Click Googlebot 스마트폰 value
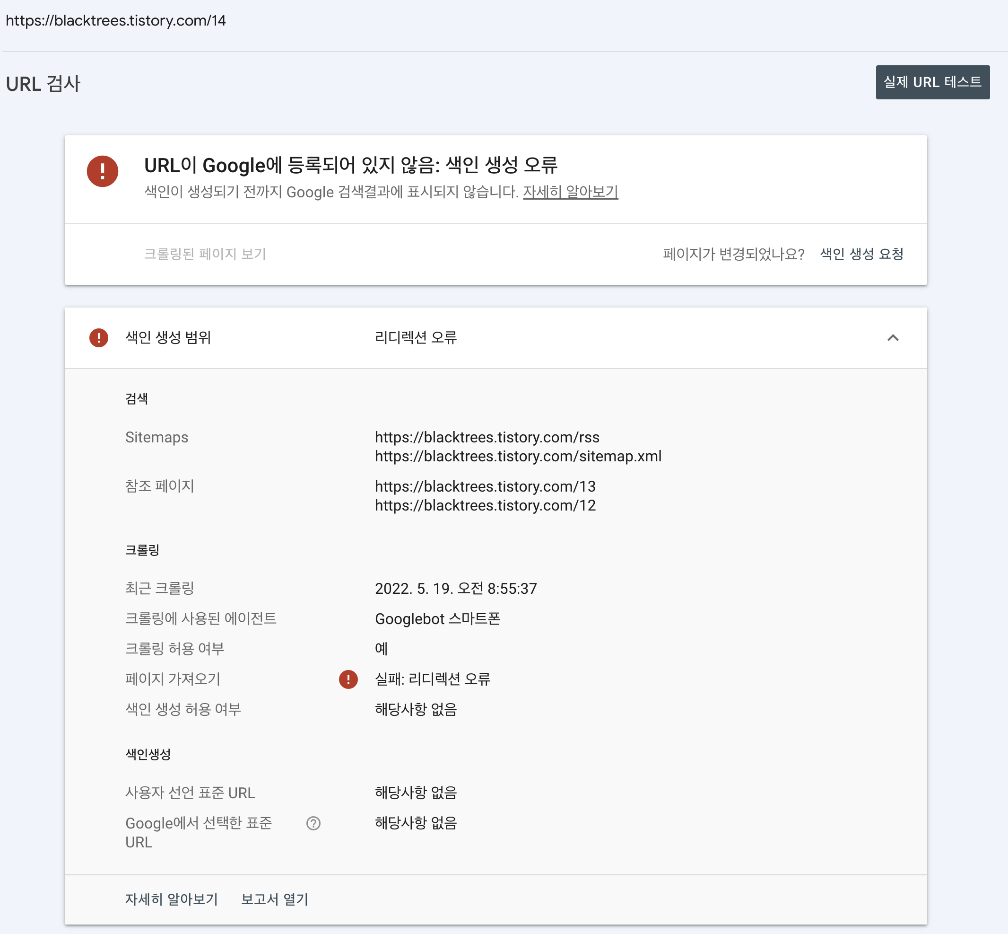The height and width of the screenshot is (934, 1008). [437, 618]
